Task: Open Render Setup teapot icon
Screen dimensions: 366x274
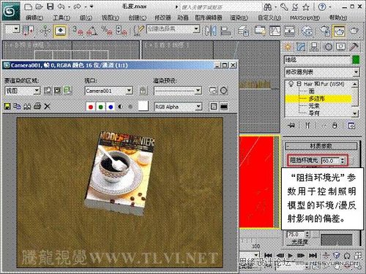Action: [x=324, y=31]
